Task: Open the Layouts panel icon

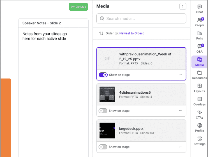Action: (x=199, y=86)
